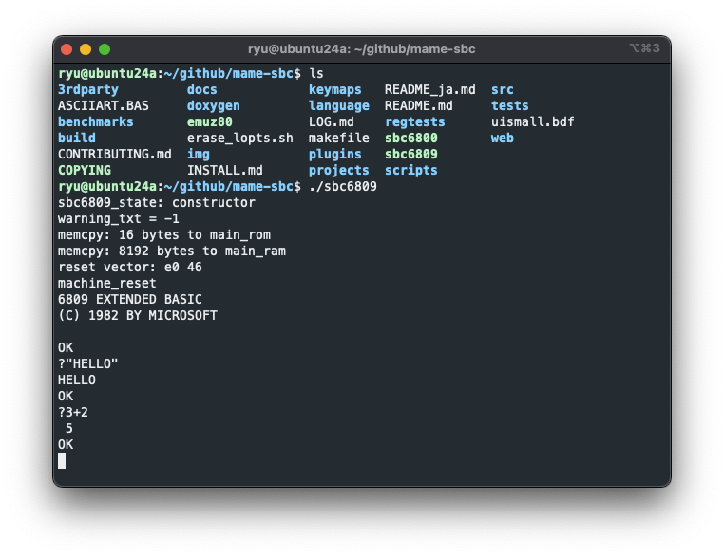Click the yellow minimize window button
The height and width of the screenshot is (557, 724).
pos(86,49)
